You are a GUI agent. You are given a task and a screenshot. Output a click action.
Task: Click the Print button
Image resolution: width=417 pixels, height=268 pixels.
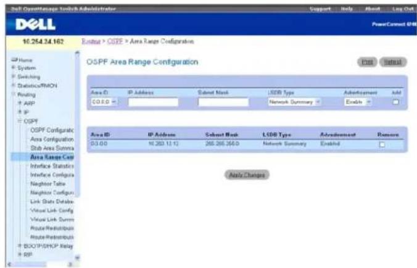[x=367, y=62]
